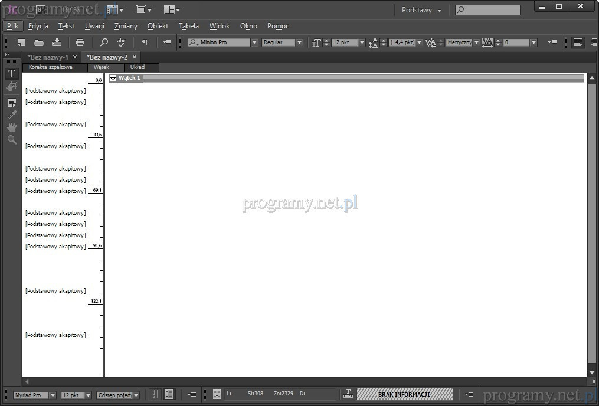Switch to the Układ view tab
The height and width of the screenshot is (406, 599).
click(138, 67)
